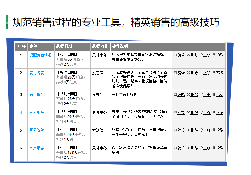Click down-arrow icon in row 6
This screenshot has height=175, width=251.
tap(214, 148)
